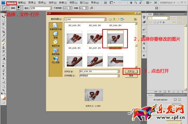
Task: Select the Clone Stamp tool
Action: pyautogui.click(x=3, y=47)
